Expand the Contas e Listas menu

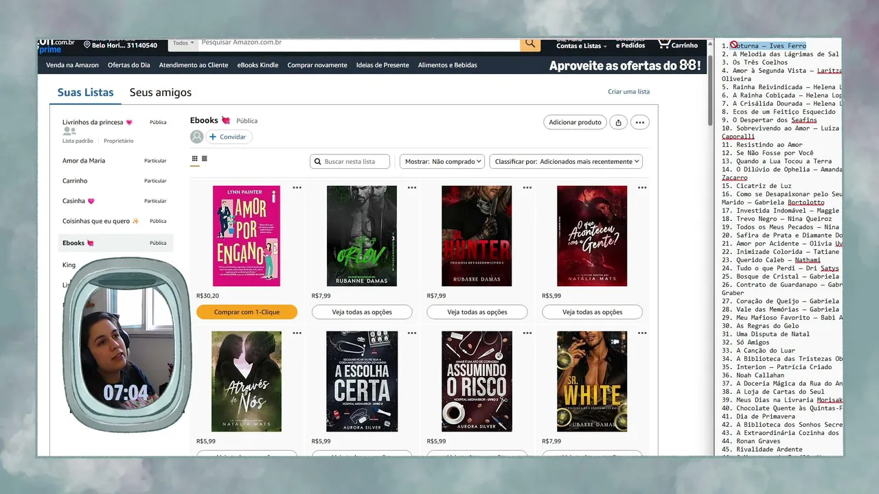(x=581, y=44)
